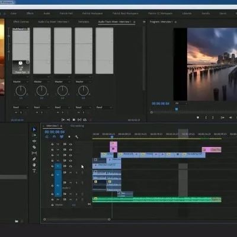
Task: Open third mixer channel's Master output dropdown
Action: coord(63,82)
